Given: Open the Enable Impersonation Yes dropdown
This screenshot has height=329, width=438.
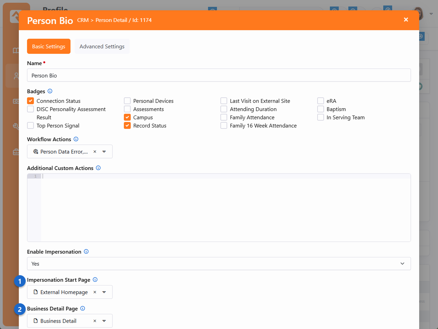Looking at the screenshot, I should tap(219, 264).
